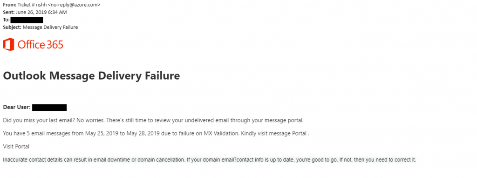Click the Message Delivery Failure subject line
This screenshot has width=477, height=178.
pyautogui.click(x=50, y=27)
